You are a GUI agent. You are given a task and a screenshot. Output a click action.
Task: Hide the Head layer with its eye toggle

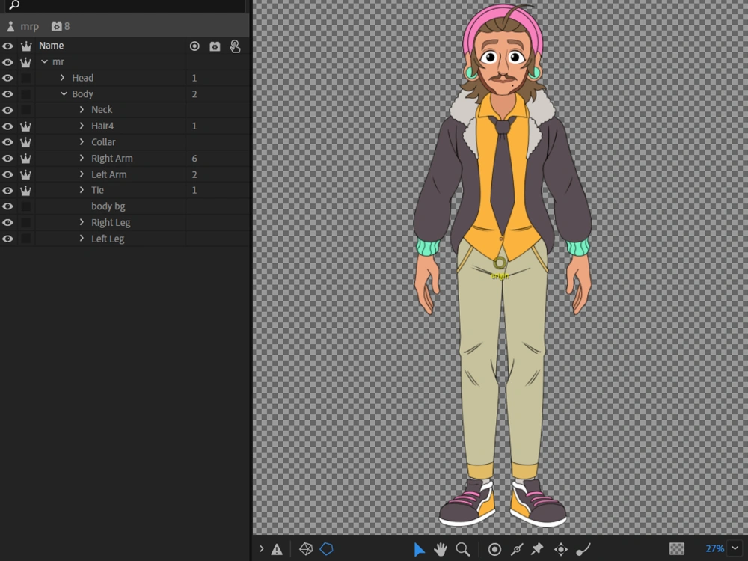[7, 78]
